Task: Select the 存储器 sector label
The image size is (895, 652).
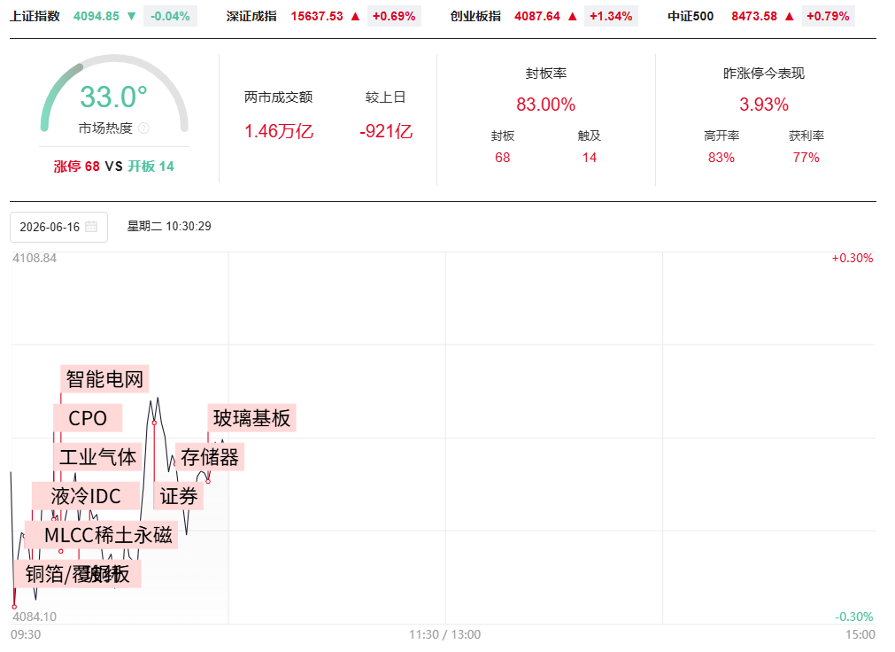Action: pos(210,457)
